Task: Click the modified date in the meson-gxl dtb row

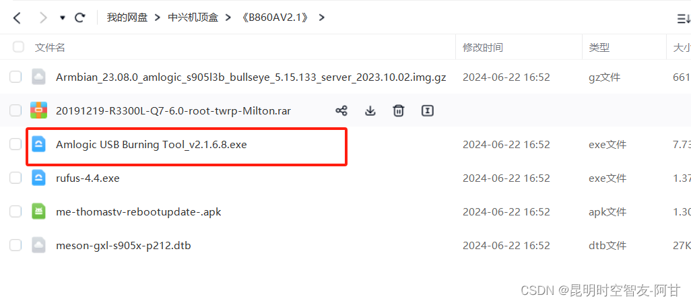Action: pos(506,245)
